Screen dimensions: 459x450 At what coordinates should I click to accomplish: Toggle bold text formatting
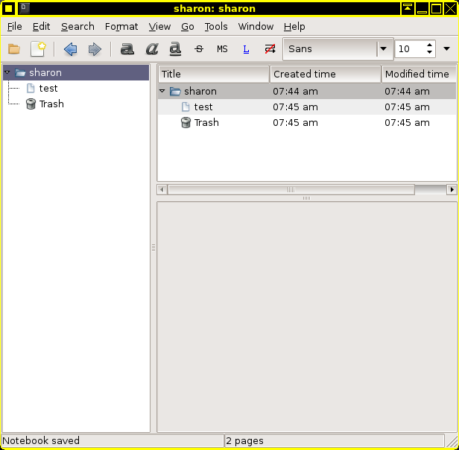point(127,49)
